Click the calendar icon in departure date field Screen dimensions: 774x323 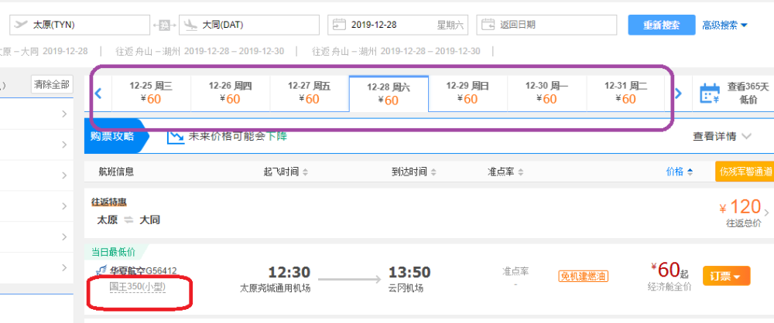click(x=338, y=25)
